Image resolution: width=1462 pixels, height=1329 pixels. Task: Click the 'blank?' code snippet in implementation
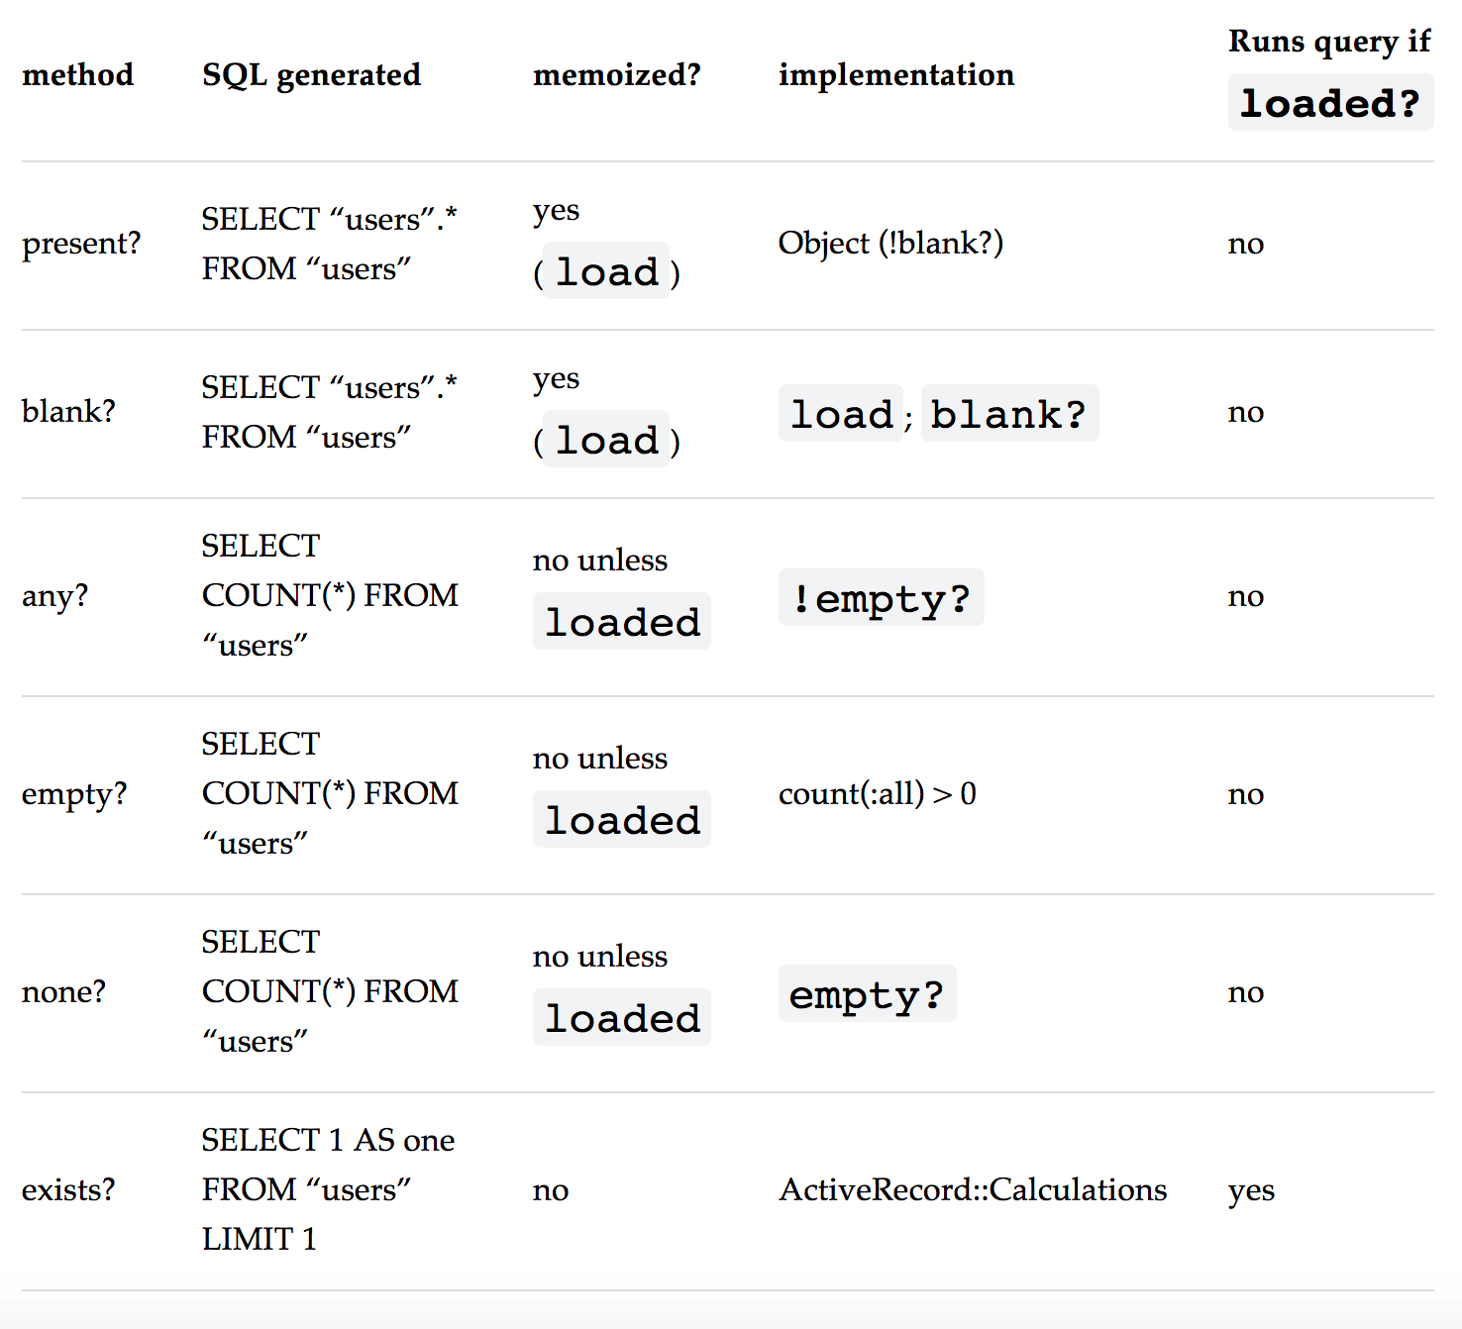pyautogui.click(x=1009, y=413)
